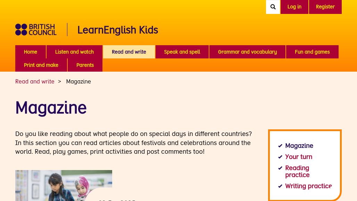The width and height of the screenshot is (357, 201).
Task: Click the article thumbnail of two girls
Action: pyautogui.click(x=64, y=185)
